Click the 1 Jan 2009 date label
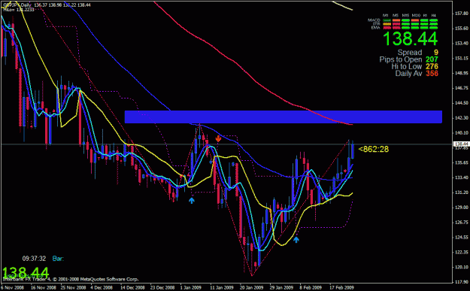This screenshot has height=291, width=470. [x=191, y=287]
